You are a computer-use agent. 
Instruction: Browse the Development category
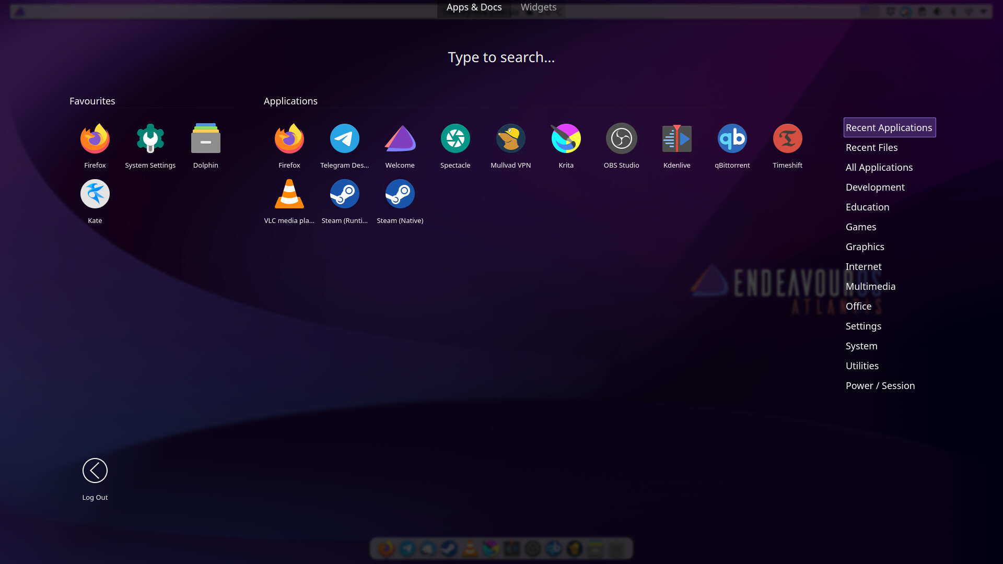pos(874,187)
